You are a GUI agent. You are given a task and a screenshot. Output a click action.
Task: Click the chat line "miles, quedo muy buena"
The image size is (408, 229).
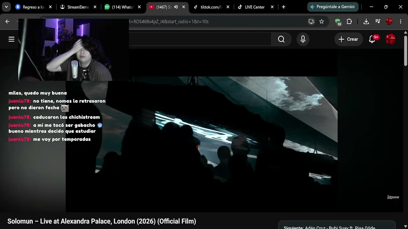38,93
